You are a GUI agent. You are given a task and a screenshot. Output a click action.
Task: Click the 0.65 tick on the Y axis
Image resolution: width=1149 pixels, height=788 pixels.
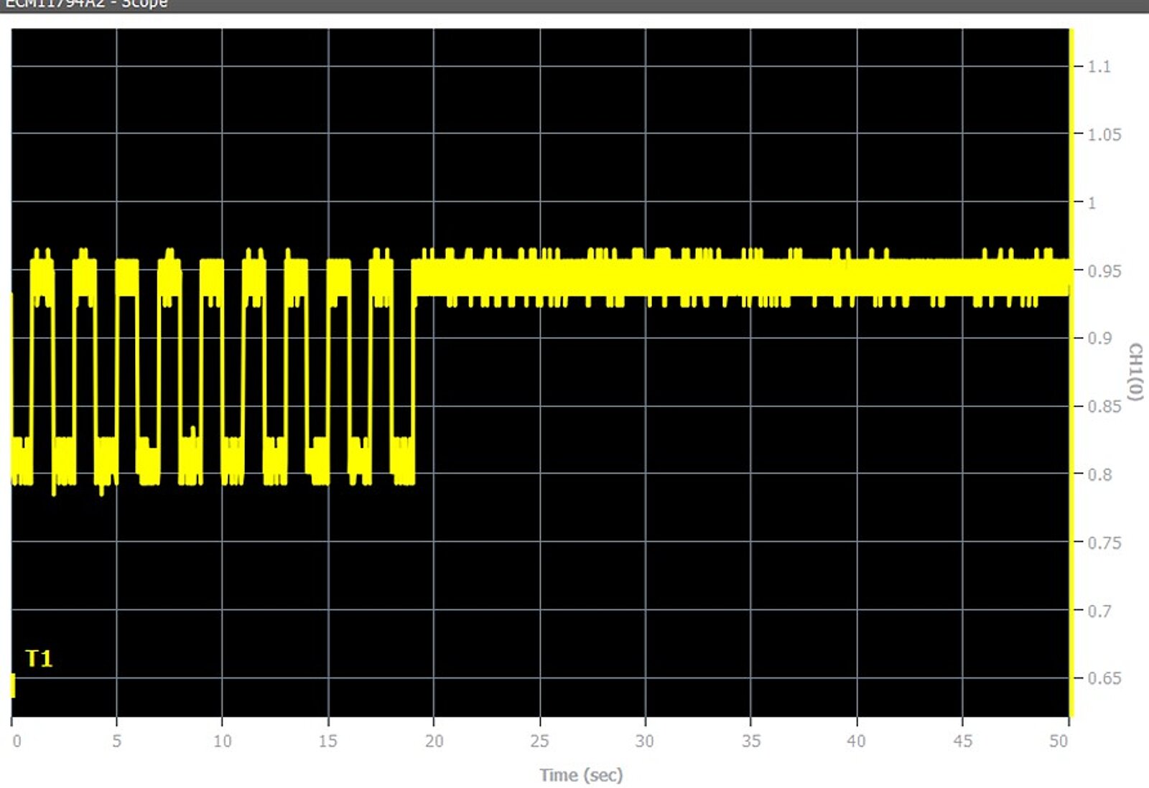pos(1104,678)
